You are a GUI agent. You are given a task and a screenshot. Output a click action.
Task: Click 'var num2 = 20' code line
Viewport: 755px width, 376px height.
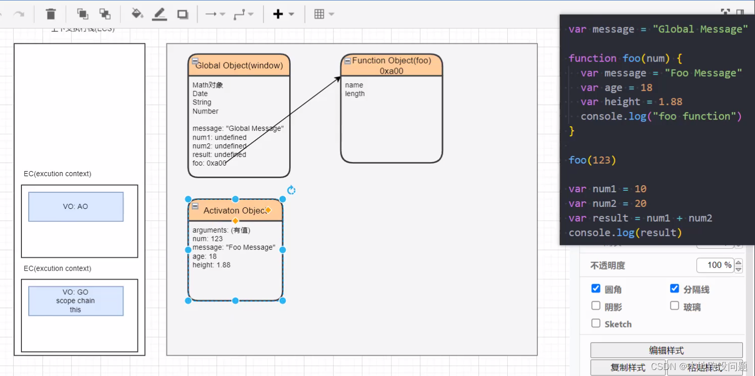click(x=607, y=203)
